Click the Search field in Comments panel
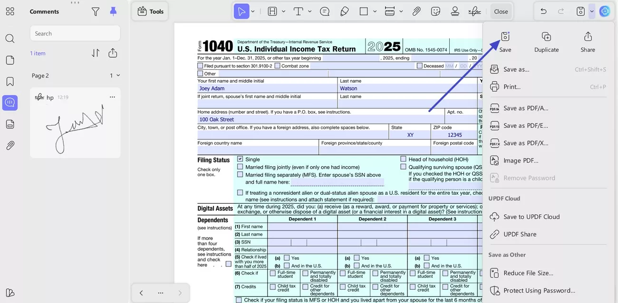Viewport: 618px width, 303px height. click(75, 33)
